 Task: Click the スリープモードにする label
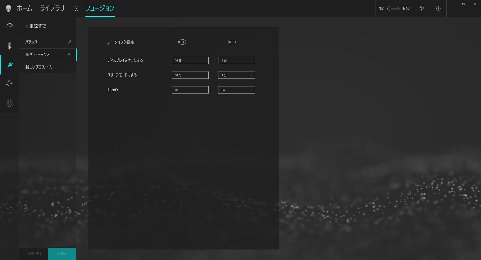122,75
